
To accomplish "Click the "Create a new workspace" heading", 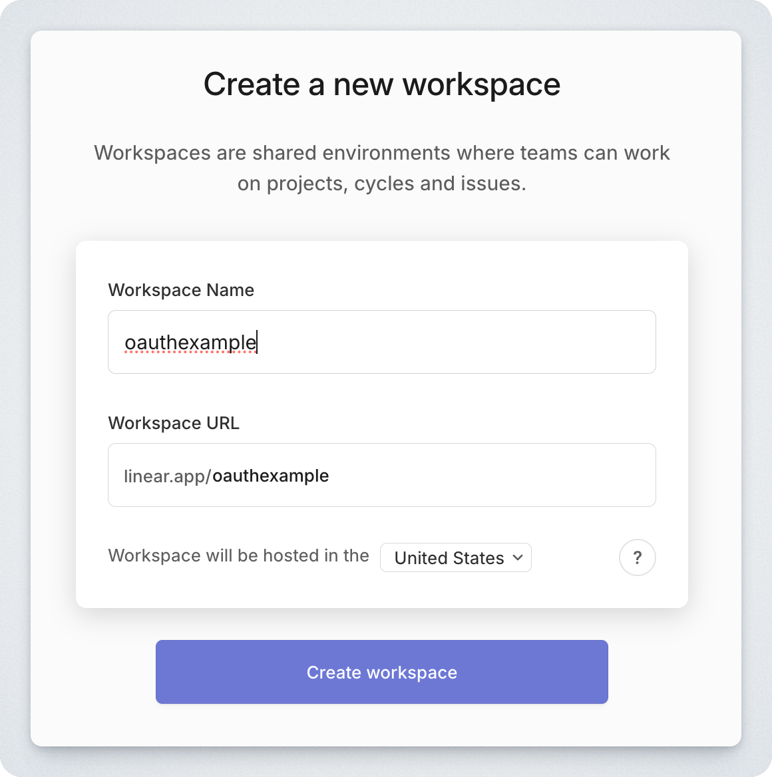I will tap(381, 84).
